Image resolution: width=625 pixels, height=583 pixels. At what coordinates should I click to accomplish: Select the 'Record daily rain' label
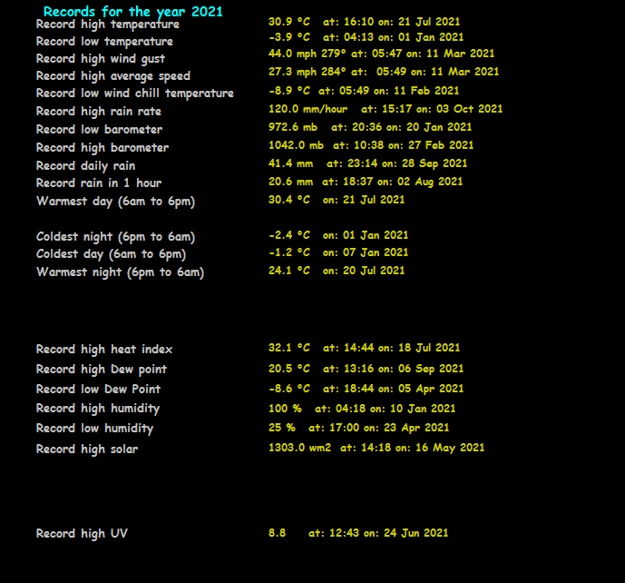click(x=85, y=166)
